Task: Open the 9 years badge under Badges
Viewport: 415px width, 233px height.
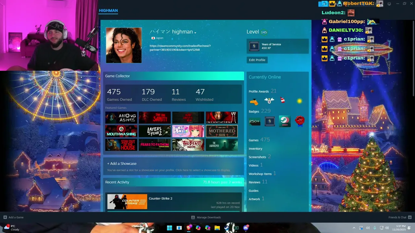Action: 270,121
